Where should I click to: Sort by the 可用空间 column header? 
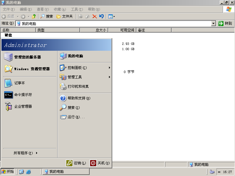coord(122,30)
